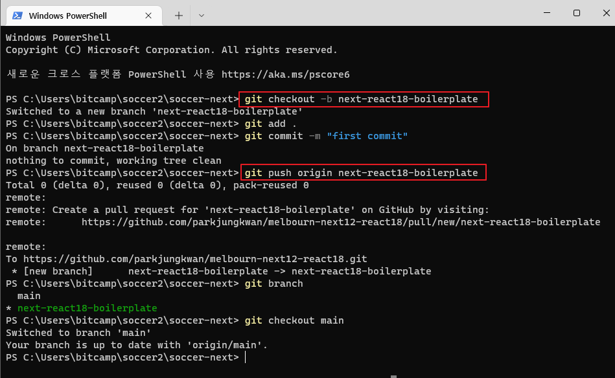This screenshot has height=378, width=615.
Task: Click the 'git add .' command text
Action: 271,124
